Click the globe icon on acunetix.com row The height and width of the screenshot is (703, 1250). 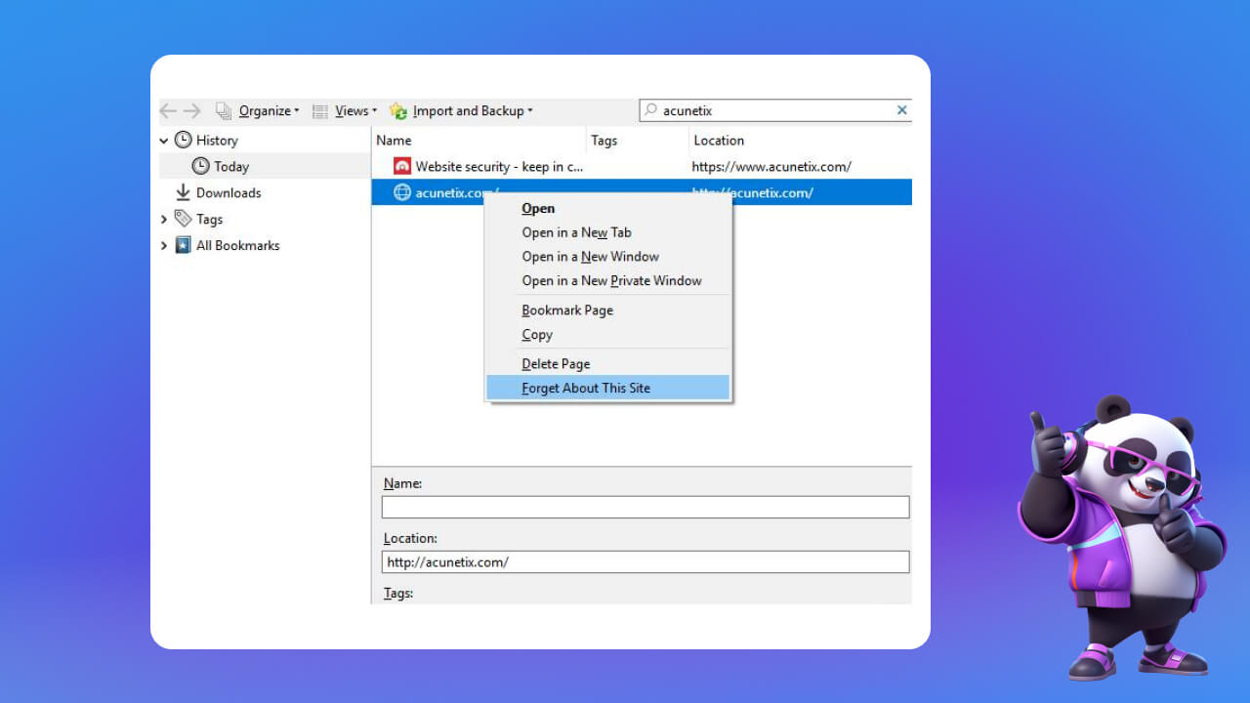point(401,192)
